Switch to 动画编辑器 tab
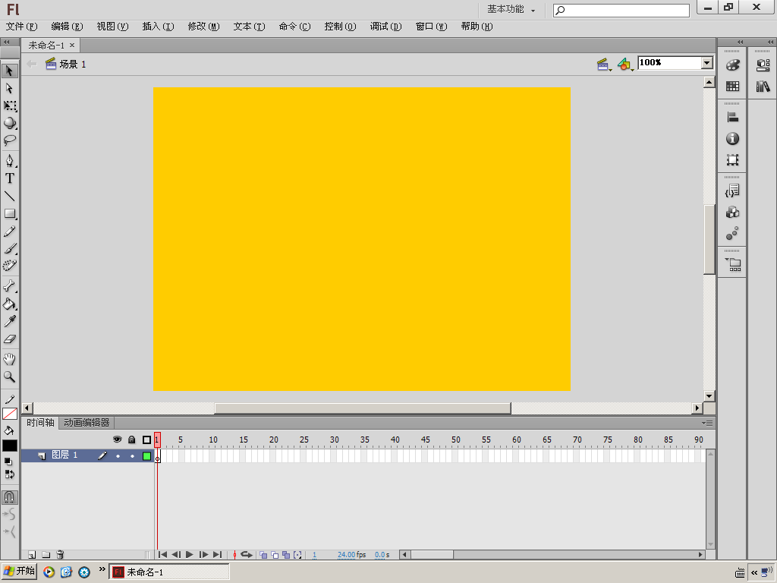 (87, 423)
